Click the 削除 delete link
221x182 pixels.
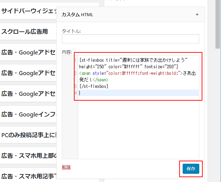click(x=66, y=167)
